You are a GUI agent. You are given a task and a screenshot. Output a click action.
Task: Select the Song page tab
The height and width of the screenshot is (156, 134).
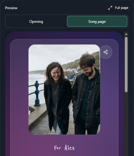click(97, 21)
